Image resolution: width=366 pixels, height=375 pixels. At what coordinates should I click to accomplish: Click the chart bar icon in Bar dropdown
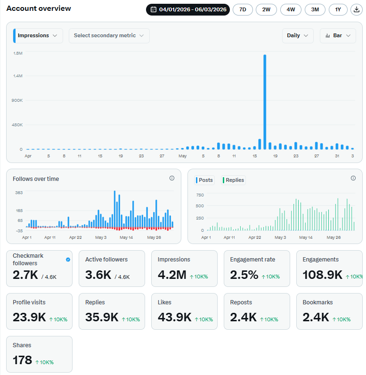[328, 36]
